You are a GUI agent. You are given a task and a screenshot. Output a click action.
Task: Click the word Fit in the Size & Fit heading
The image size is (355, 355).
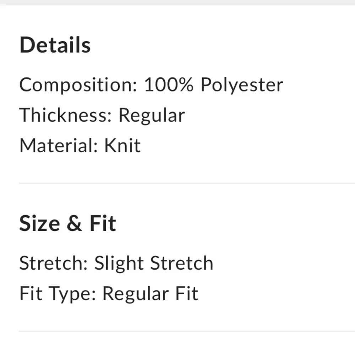click(103, 223)
